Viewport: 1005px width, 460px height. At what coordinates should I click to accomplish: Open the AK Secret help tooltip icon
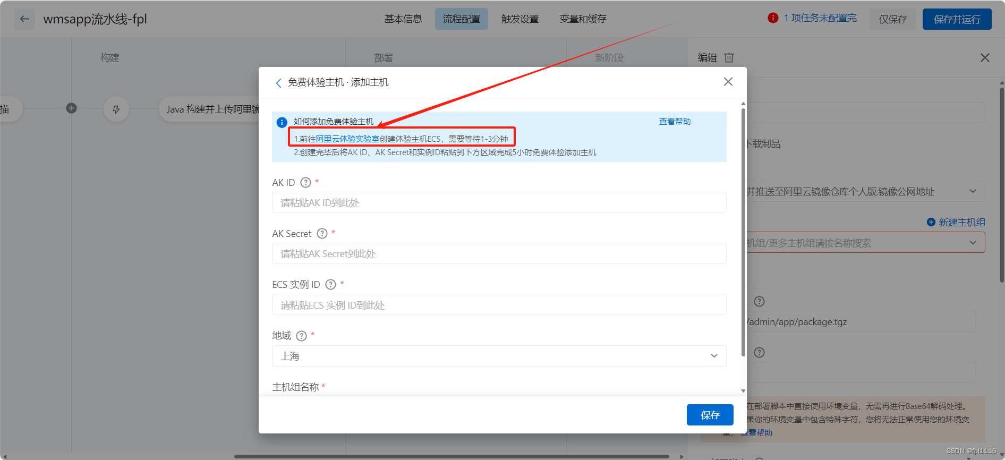[322, 234]
